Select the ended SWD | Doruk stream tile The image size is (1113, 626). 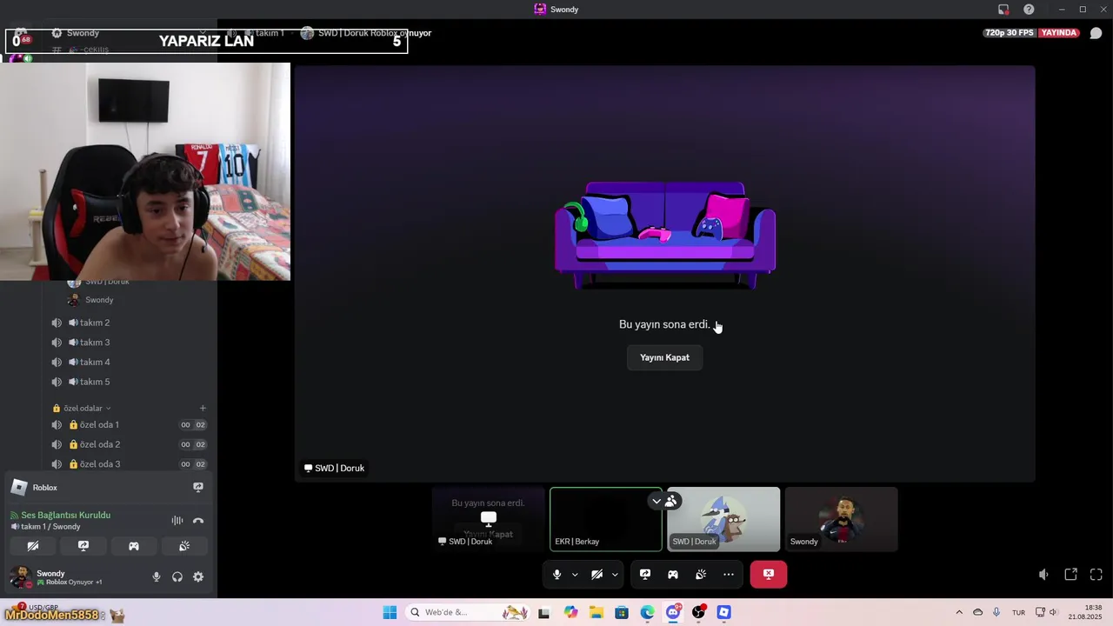click(489, 519)
